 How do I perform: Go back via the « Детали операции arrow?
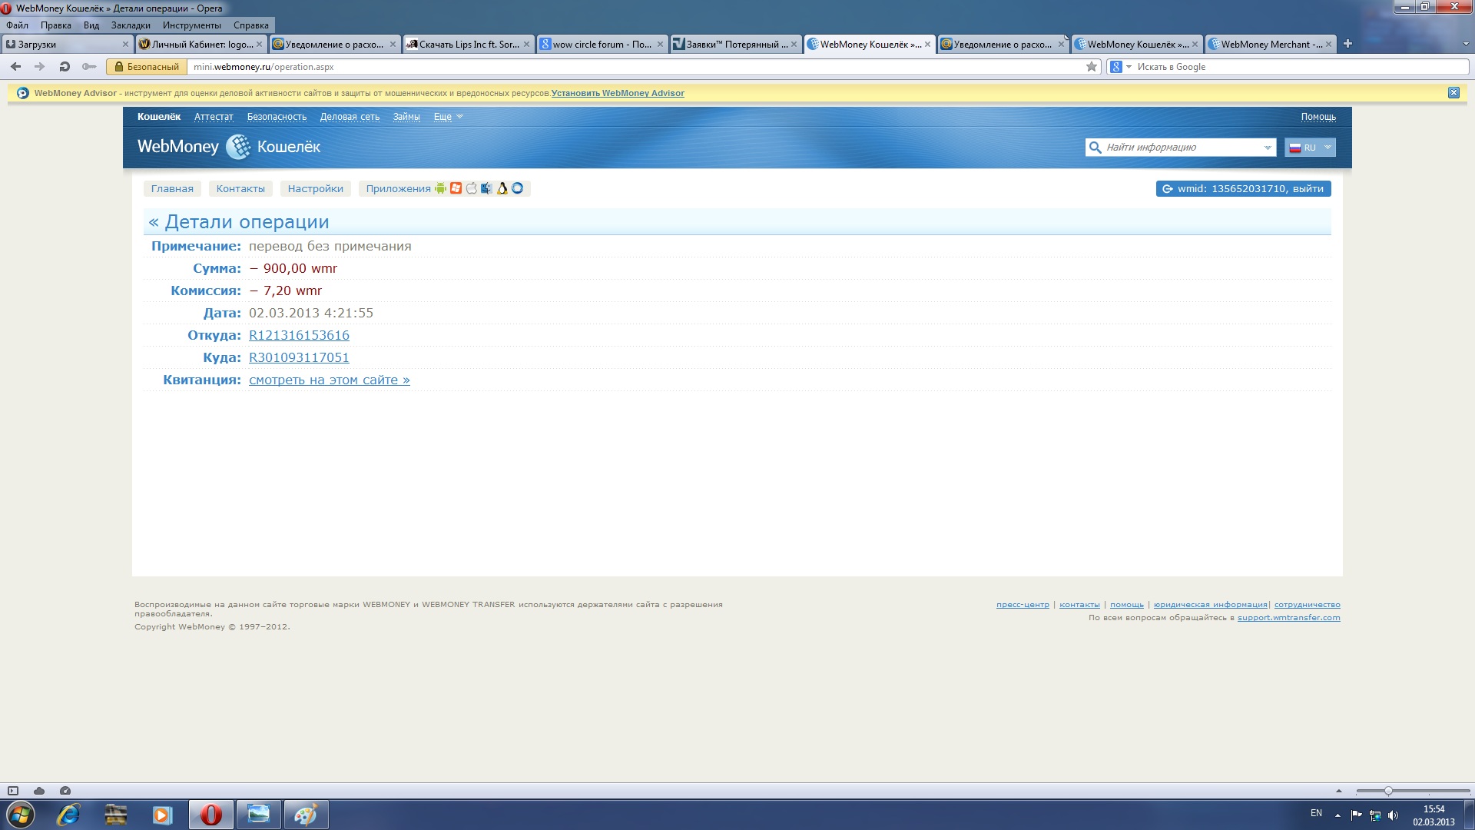tap(154, 222)
